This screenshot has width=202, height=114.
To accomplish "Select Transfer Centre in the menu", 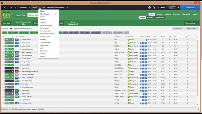I will pyautogui.click(x=45, y=37).
